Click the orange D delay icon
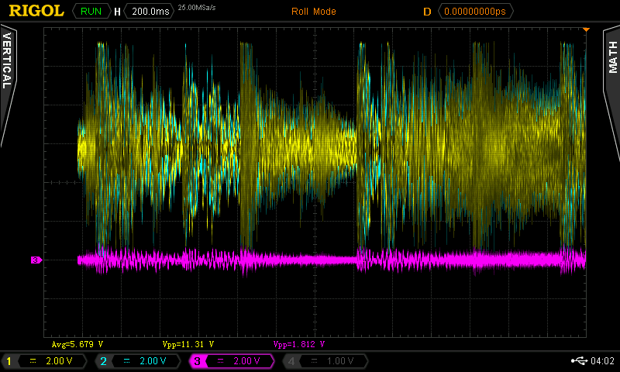Screen dimensions: 620x372 click(x=426, y=12)
